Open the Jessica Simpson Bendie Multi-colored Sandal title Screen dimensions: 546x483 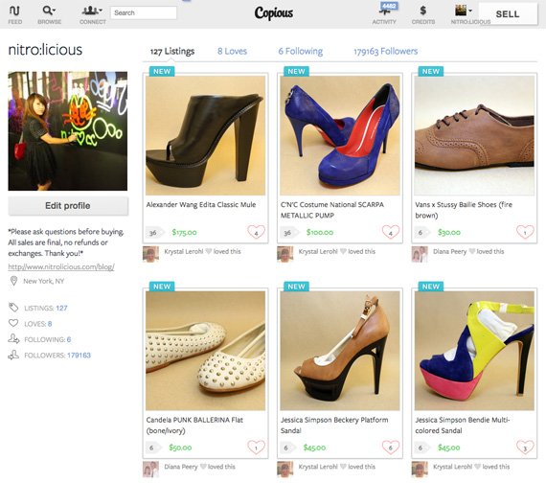(x=463, y=425)
